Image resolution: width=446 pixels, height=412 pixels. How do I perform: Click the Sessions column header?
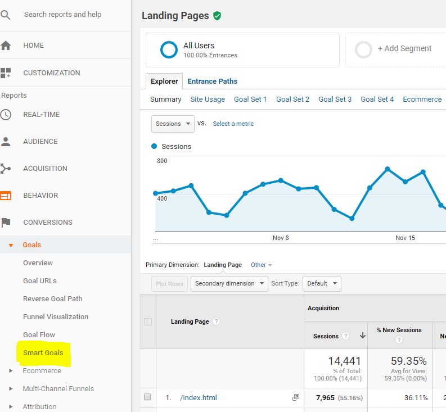tap(326, 336)
